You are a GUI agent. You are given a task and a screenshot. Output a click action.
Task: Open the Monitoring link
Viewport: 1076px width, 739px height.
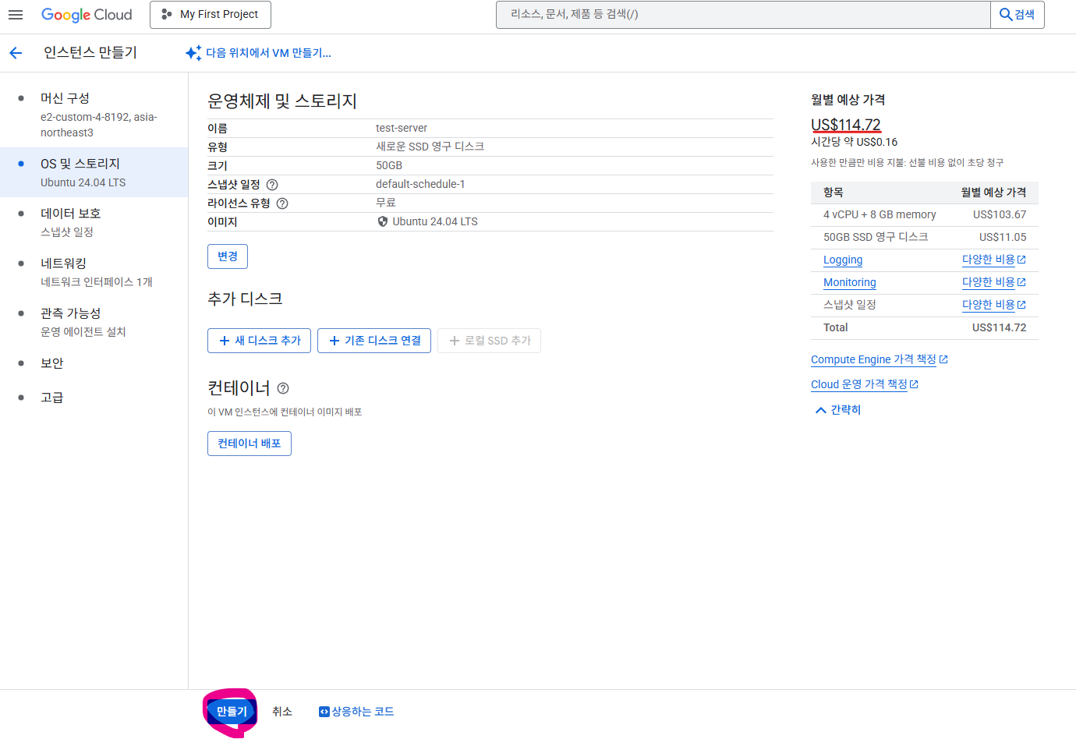point(850,283)
